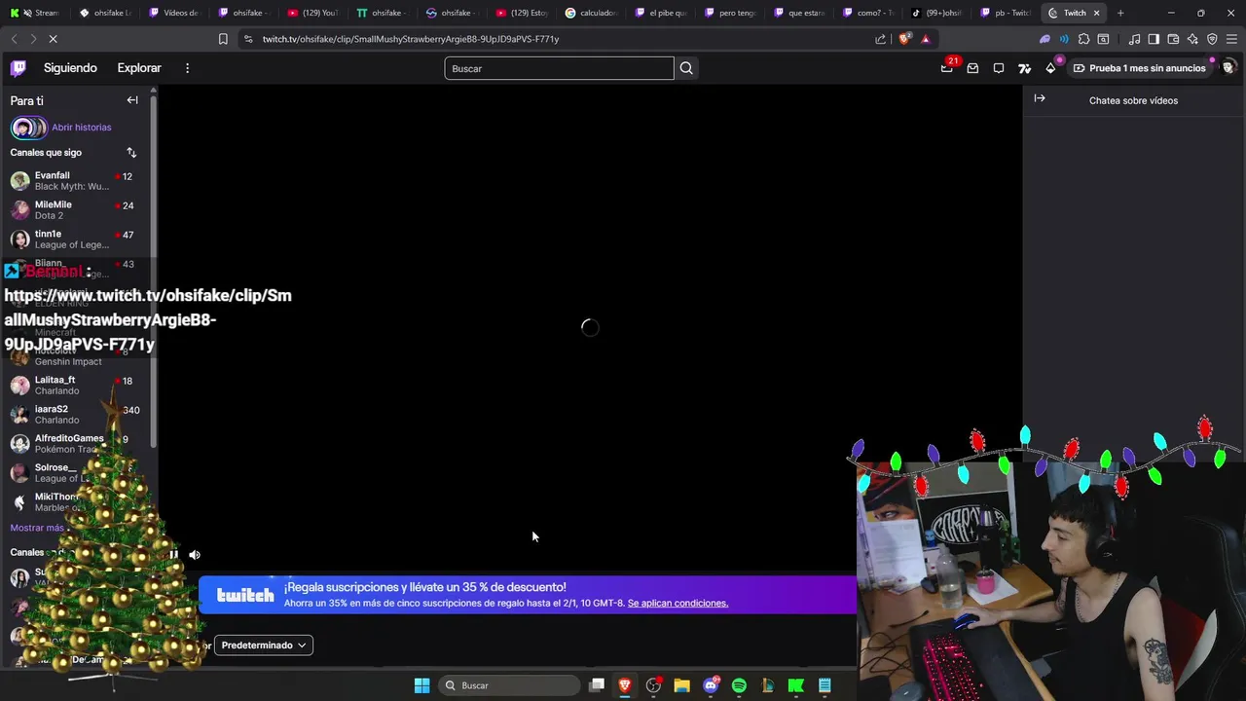Image resolution: width=1246 pixels, height=701 pixels.
Task: Open the Explorar tab
Action: 139,68
